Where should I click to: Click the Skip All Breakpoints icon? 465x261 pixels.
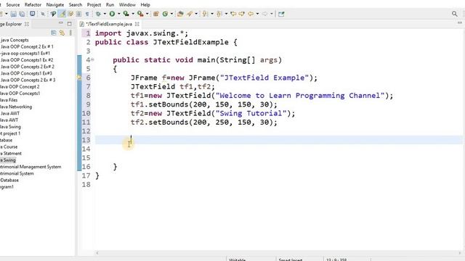click(x=43, y=14)
